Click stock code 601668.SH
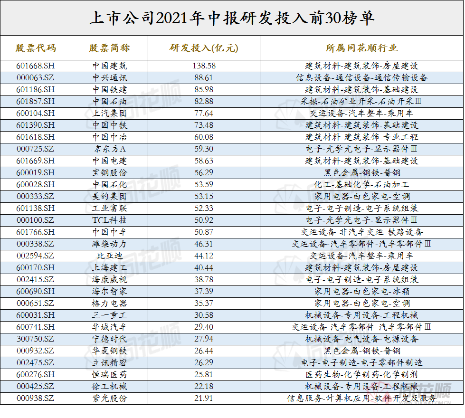Screen dimensions: 465x418 [x=35, y=66]
